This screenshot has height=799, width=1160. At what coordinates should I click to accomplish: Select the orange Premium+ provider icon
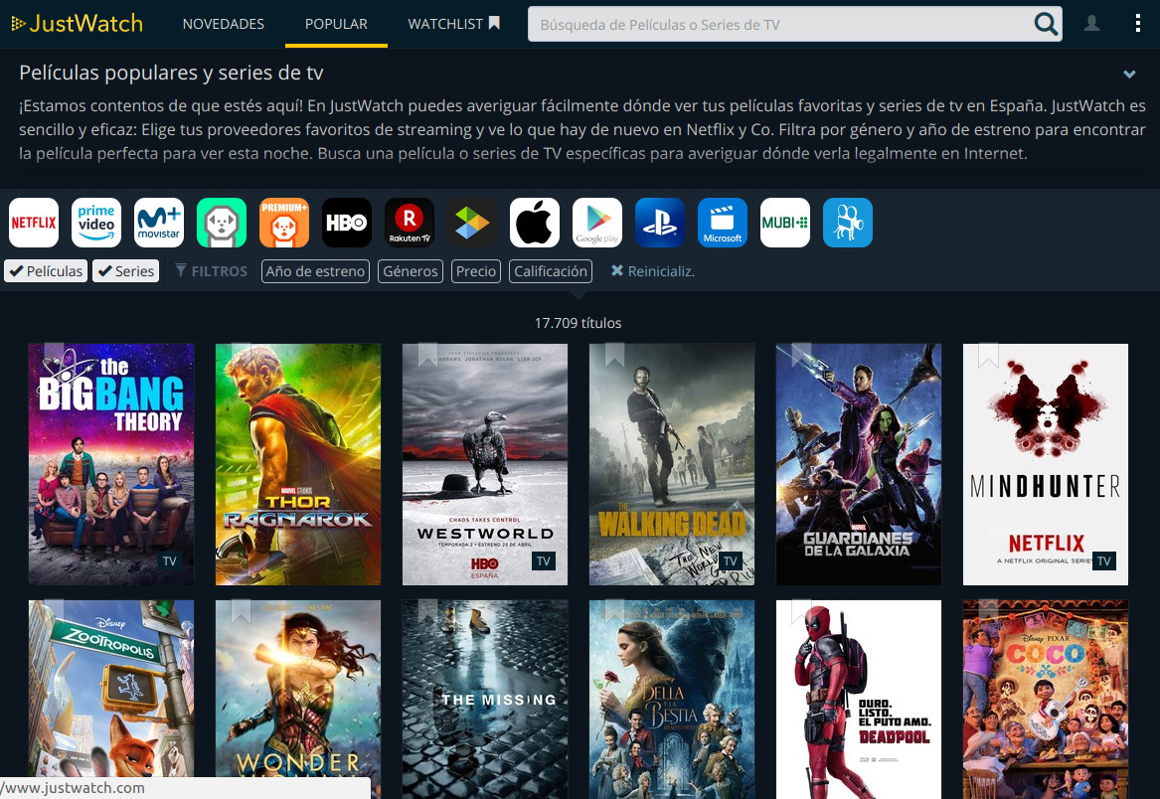(x=284, y=223)
